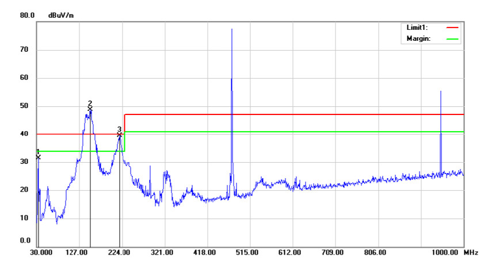The image size is (484, 265).
Task: Click the green margin line at 41 dB
Action: point(294,132)
